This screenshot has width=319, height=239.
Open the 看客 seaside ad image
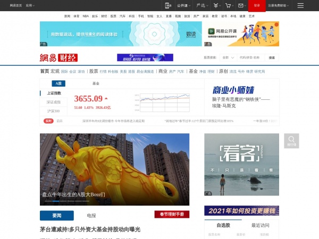click(241, 165)
